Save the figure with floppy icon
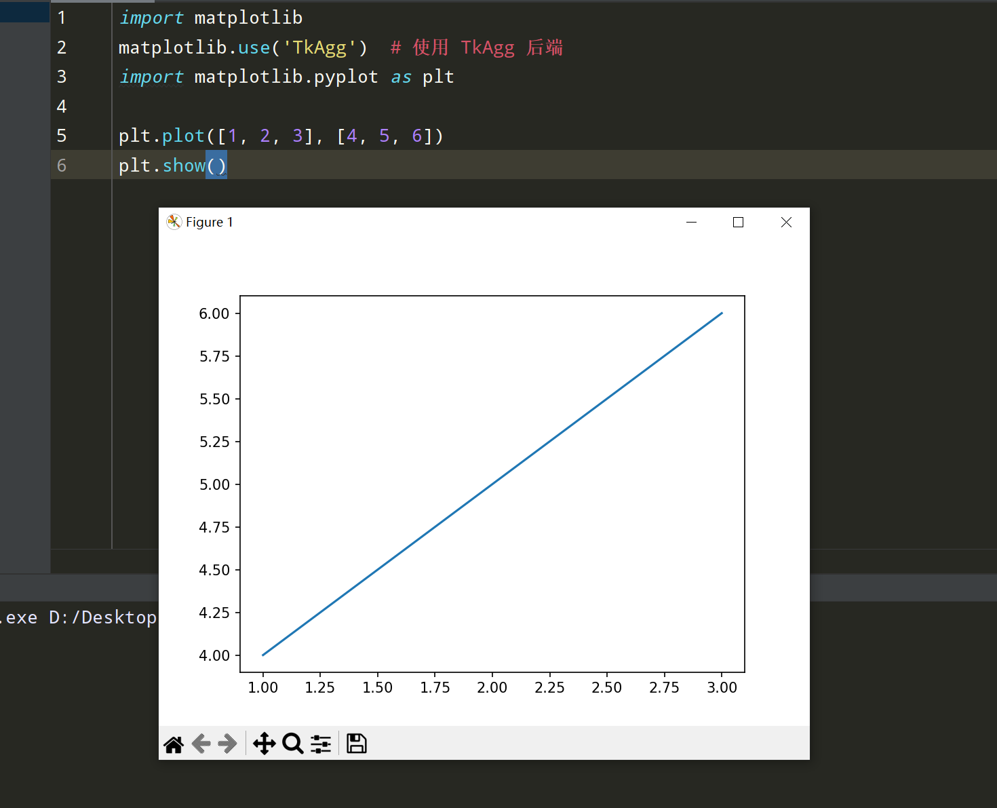This screenshot has width=997, height=808. [x=357, y=744]
